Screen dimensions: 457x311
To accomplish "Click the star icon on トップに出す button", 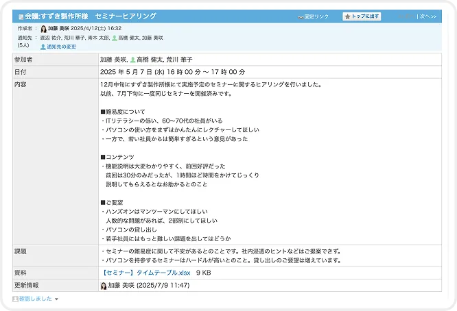I will pyautogui.click(x=347, y=16).
